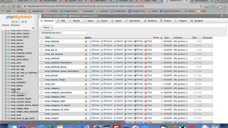Click browser home icon
This screenshot has height=128, width=228.
click(x=19, y=6)
